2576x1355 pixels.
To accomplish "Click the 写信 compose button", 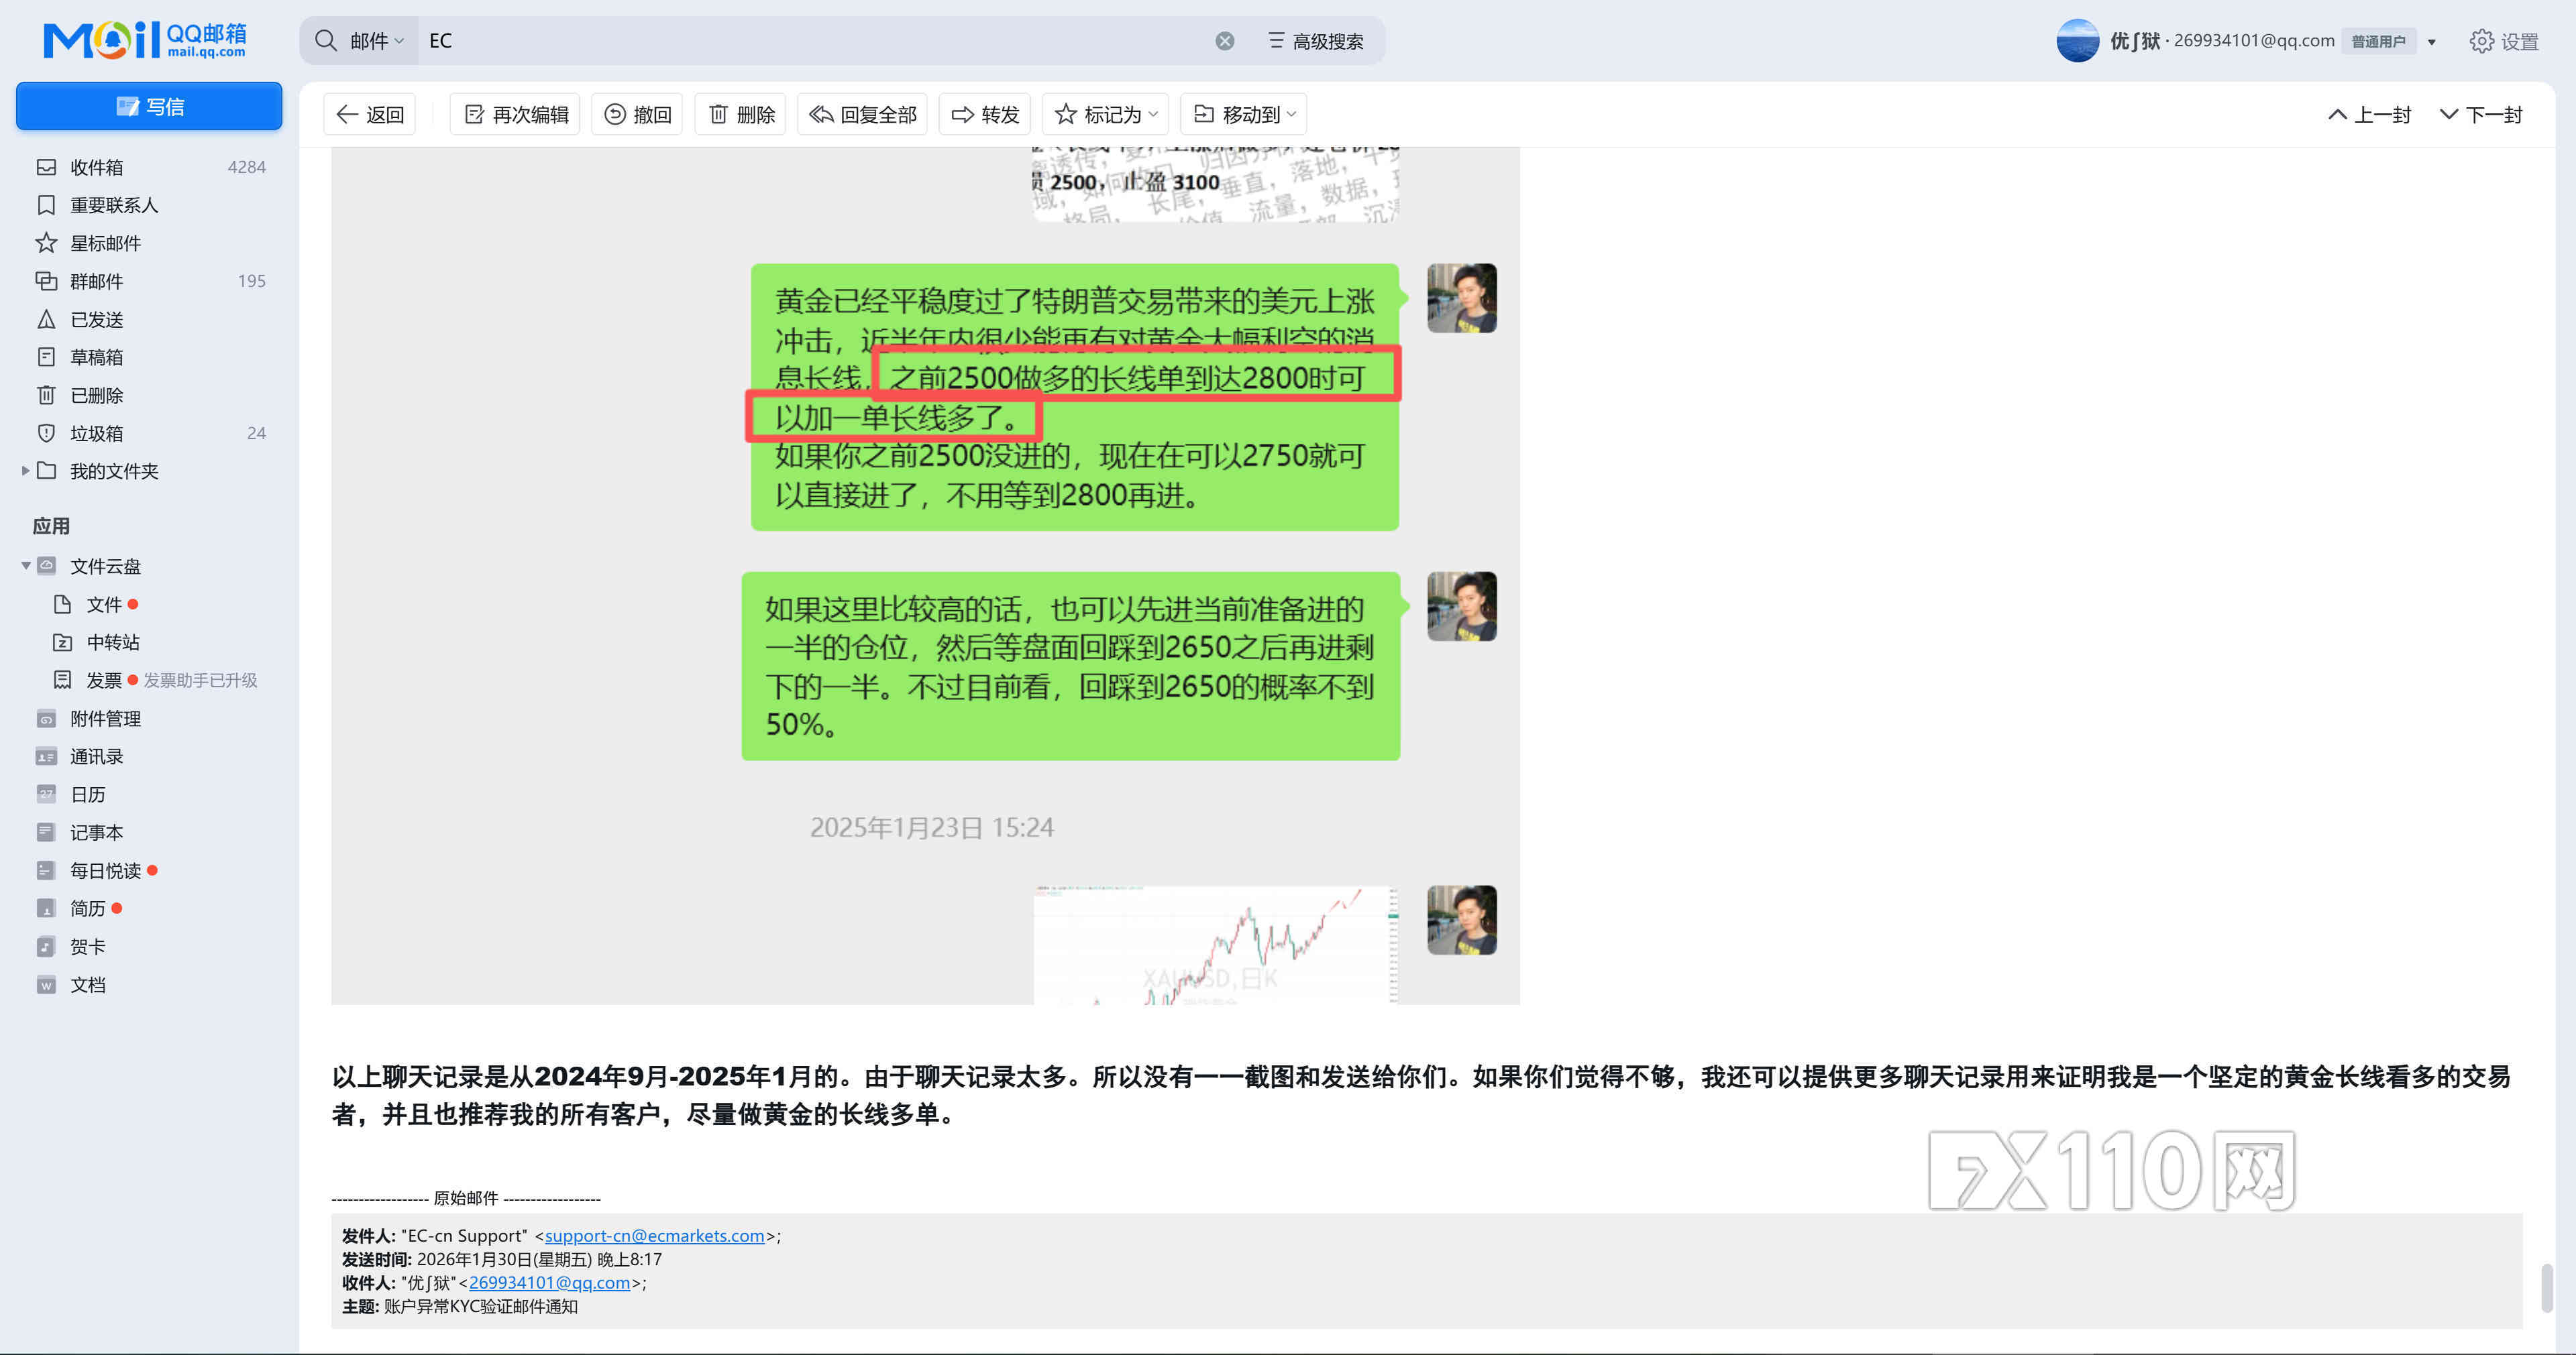I will pos(149,106).
